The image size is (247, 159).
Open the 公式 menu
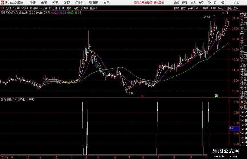point(193,3)
